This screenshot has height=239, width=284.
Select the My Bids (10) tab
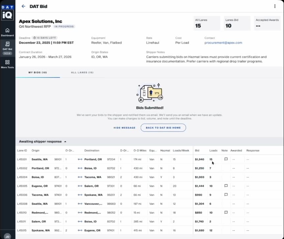tap(38, 72)
